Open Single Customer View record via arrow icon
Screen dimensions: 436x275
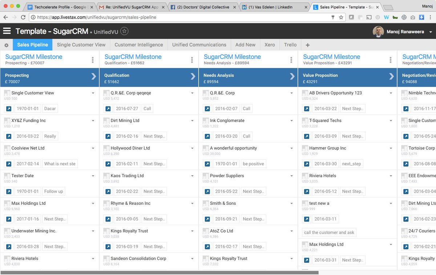pyautogui.click(x=8, y=108)
